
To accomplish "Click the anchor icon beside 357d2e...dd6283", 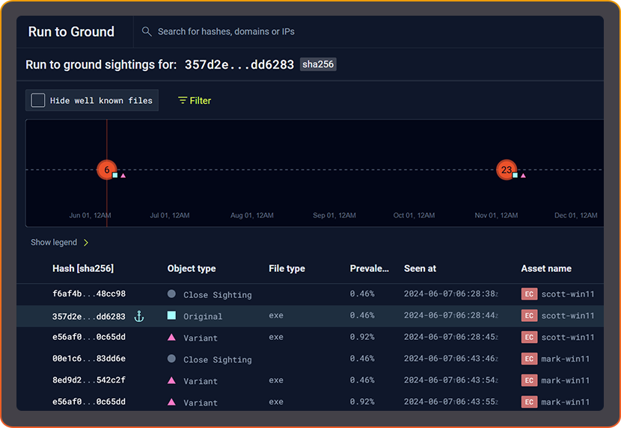I will pyautogui.click(x=138, y=317).
